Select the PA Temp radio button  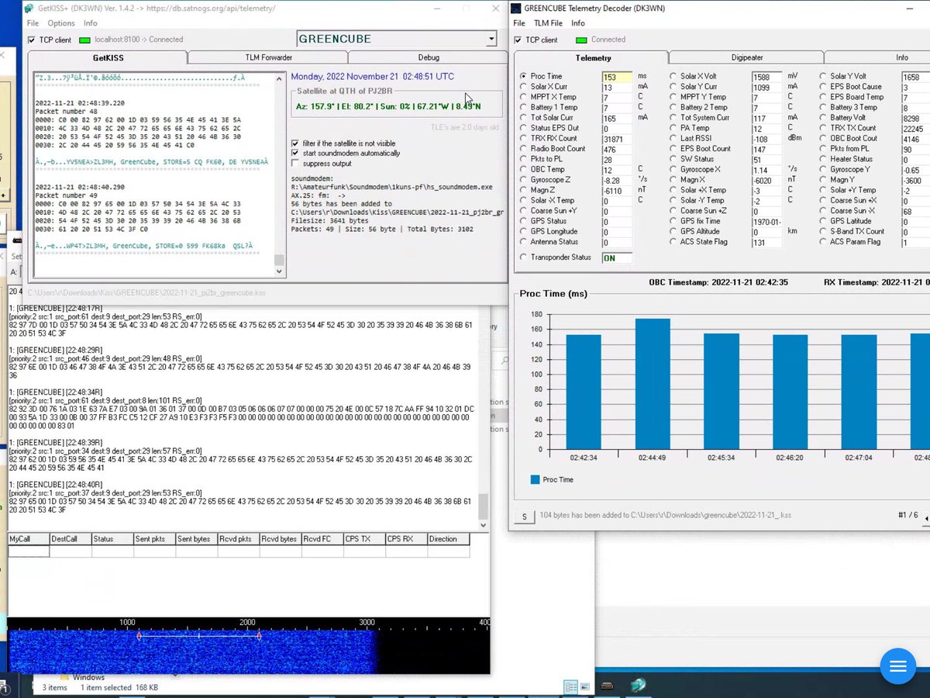pos(673,128)
